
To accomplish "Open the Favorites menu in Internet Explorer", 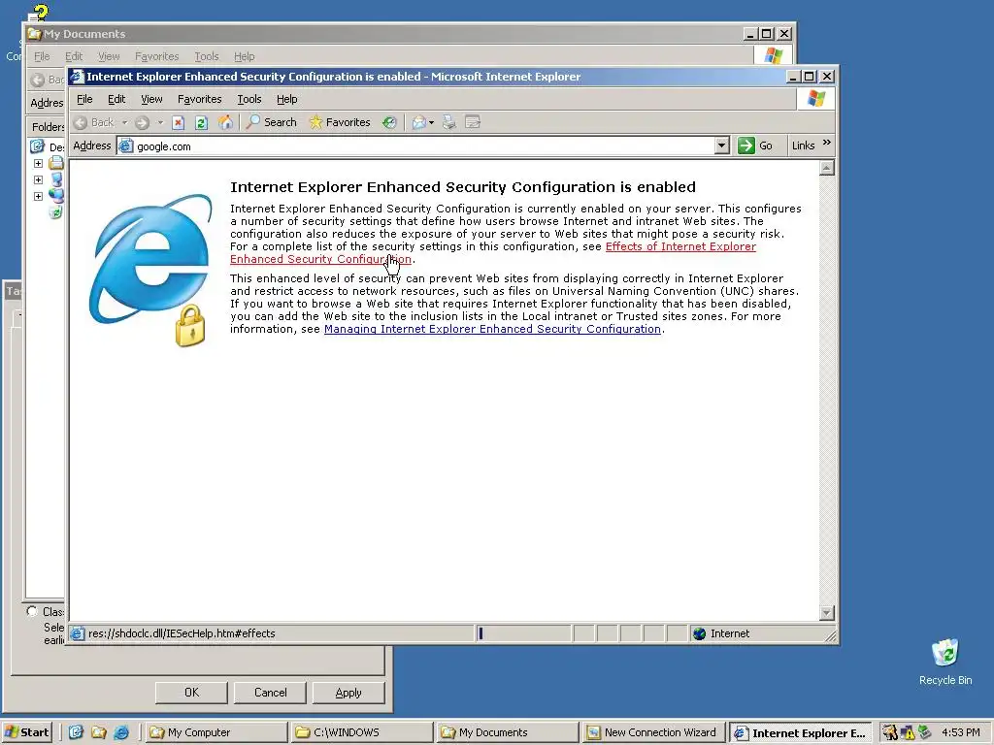I will pyautogui.click(x=200, y=99).
